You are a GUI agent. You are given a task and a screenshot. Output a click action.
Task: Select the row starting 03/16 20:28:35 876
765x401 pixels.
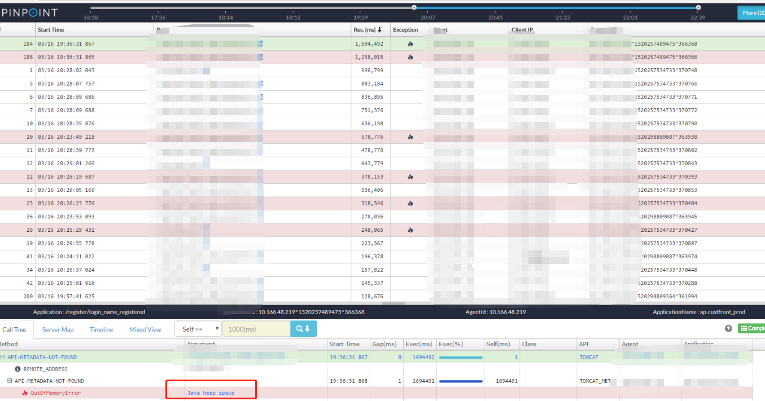point(382,124)
